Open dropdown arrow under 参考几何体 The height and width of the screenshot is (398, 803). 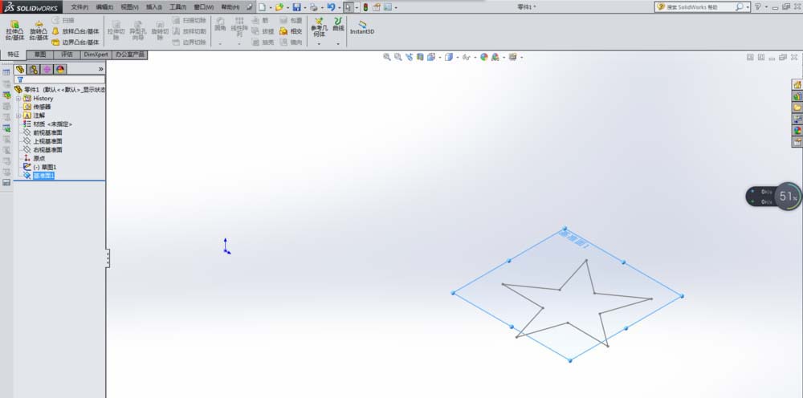319,44
